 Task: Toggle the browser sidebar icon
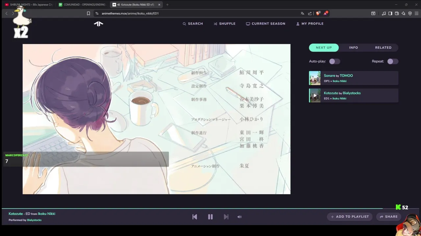(x=390, y=13)
